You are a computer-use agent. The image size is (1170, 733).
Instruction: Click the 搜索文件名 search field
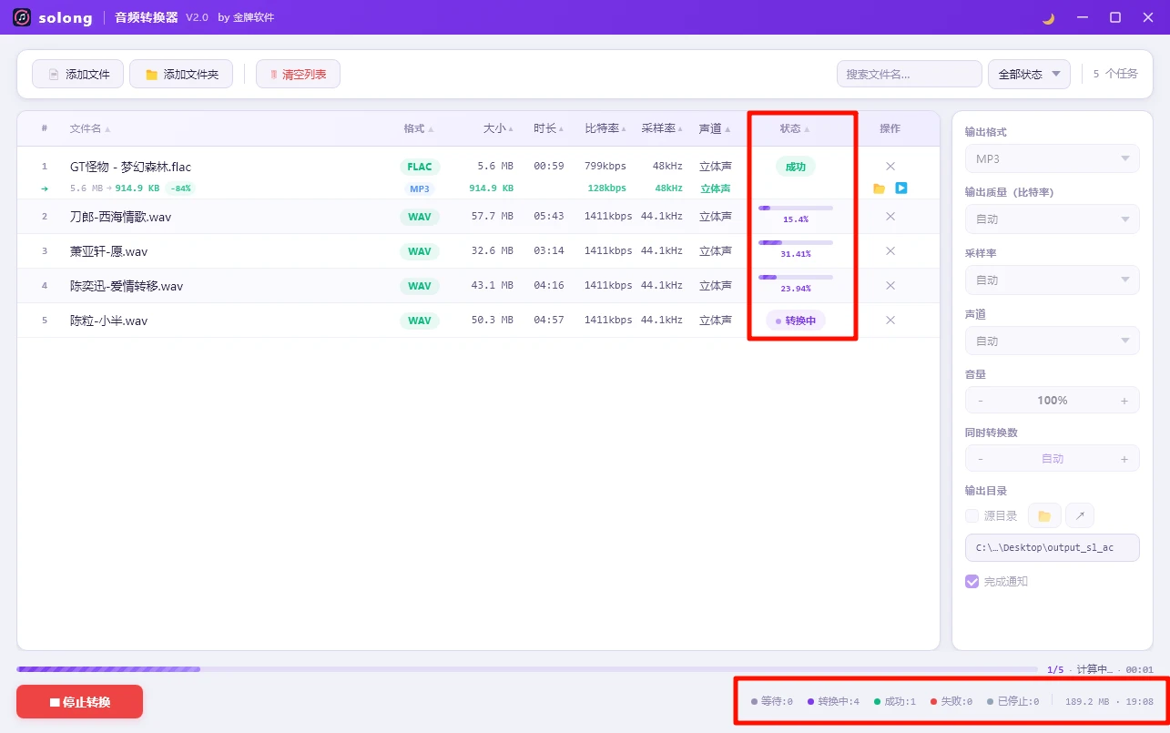909,75
